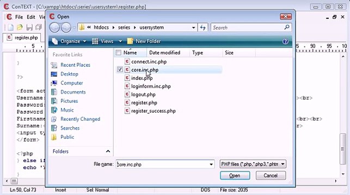The width and height of the screenshot is (350, 195).
Task: Click the Open file icon in ConTEXT toolbar
Action: [20, 27]
